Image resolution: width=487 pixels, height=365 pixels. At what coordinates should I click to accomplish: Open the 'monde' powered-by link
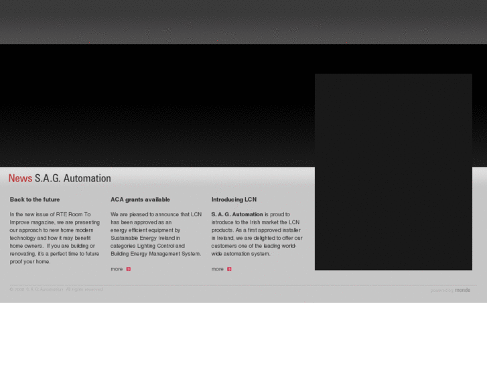[462, 290]
